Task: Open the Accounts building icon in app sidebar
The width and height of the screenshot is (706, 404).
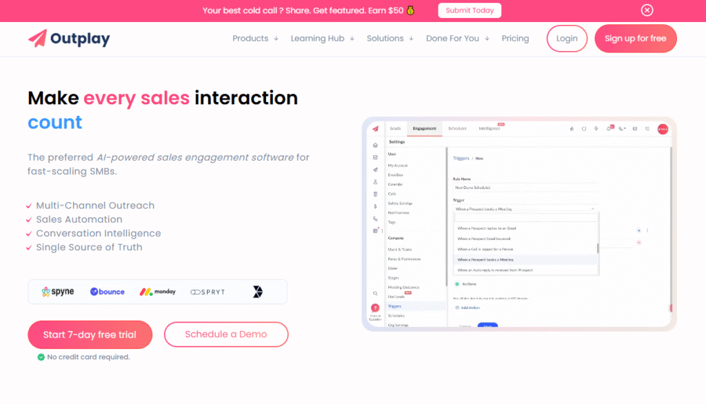Action: coord(375,194)
